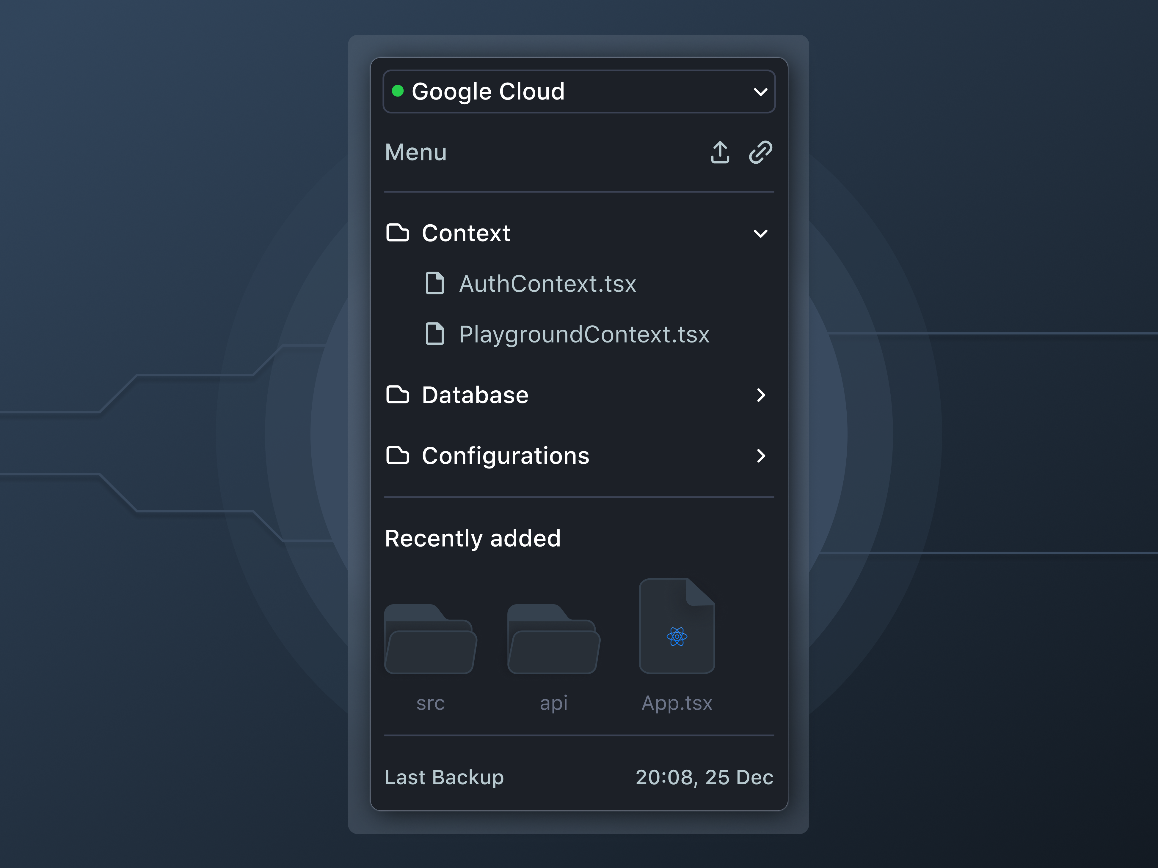Open the Google Cloud provider dropdown
Image resolution: width=1158 pixels, height=868 pixels.
click(578, 91)
